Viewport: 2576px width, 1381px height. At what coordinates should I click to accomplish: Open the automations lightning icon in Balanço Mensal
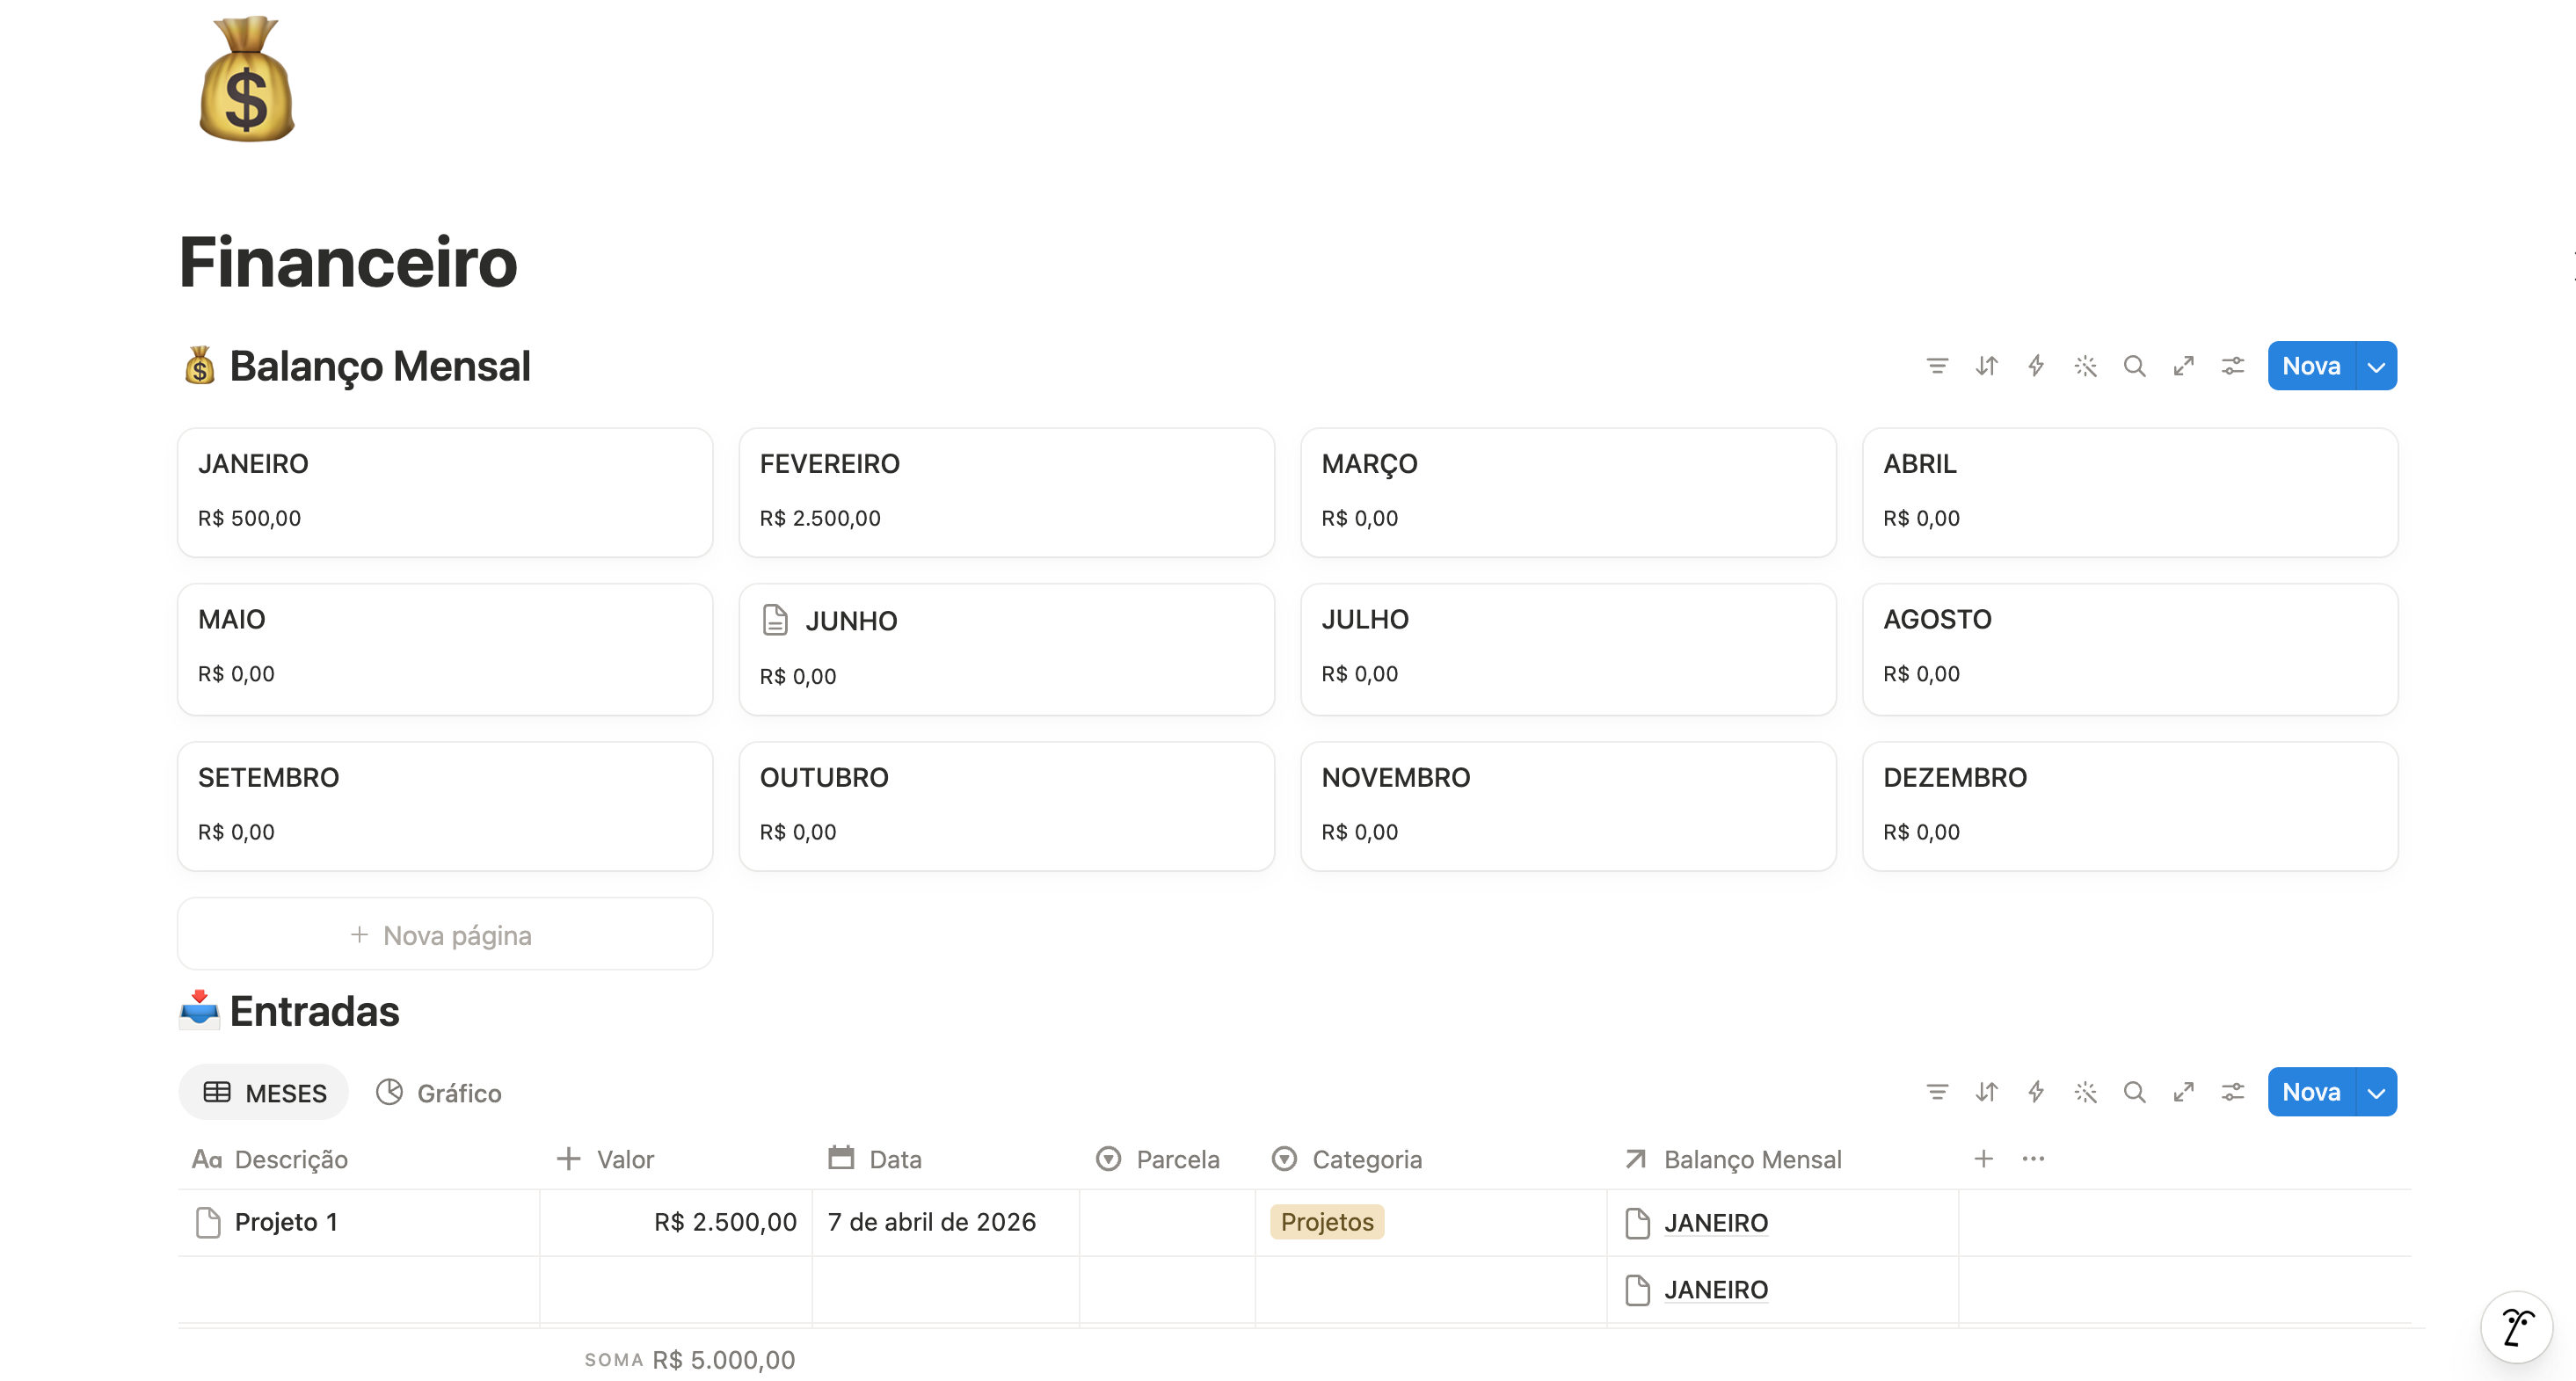(x=2036, y=366)
